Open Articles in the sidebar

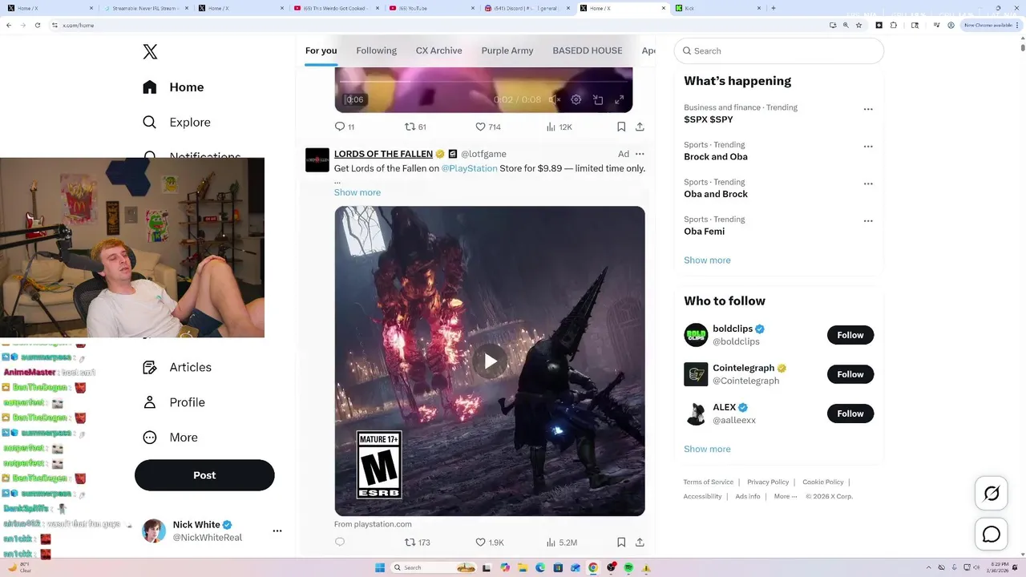pos(177,367)
